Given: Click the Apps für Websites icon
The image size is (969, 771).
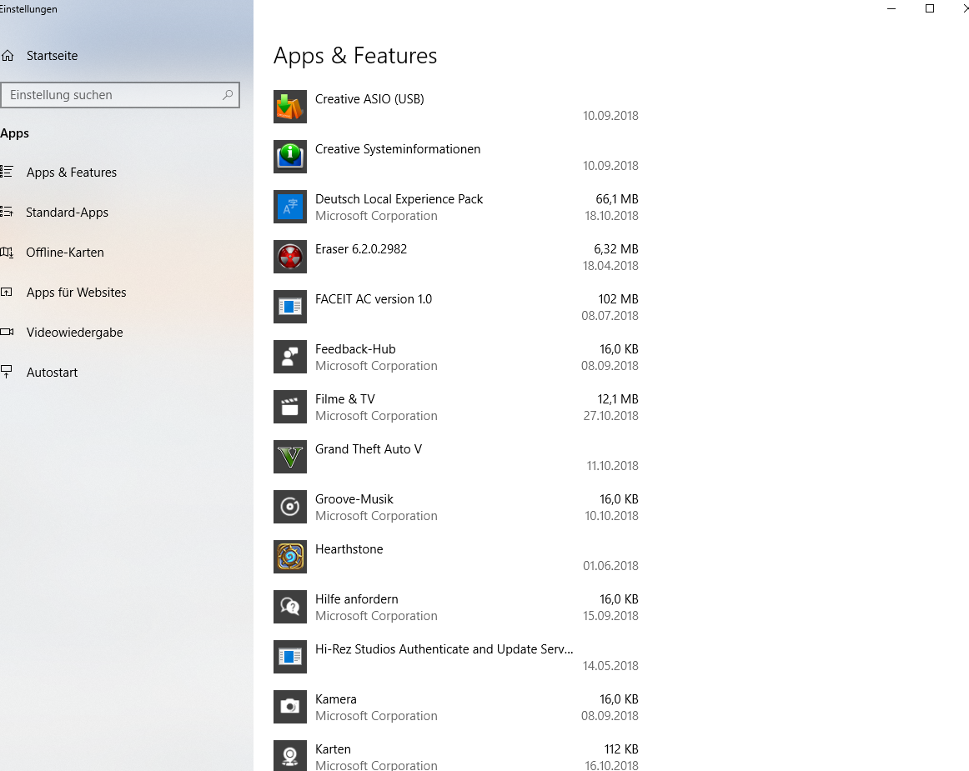Looking at the screenshot, I should (7, 293).
